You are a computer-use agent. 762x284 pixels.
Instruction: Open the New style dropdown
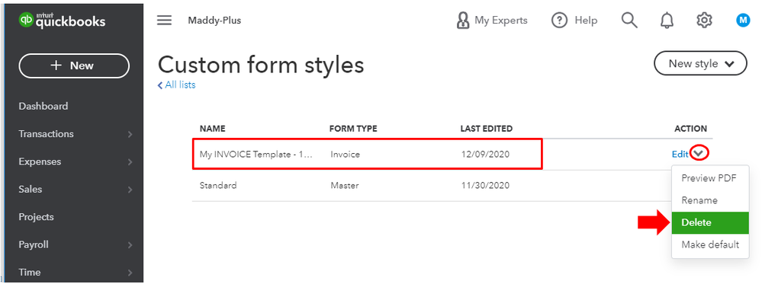pos(700,63)
